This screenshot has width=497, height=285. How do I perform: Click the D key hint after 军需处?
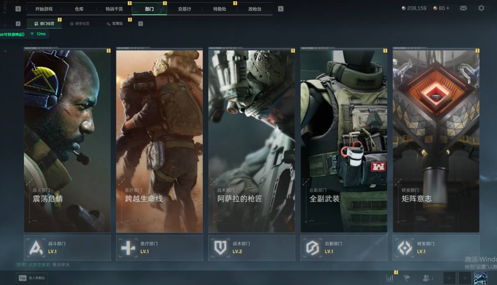141,23
